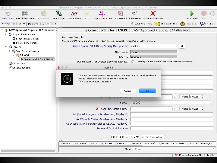Screen dimensions: 217x163
Task: Collapse JWST Approved Proposal 527 tree node
Action: [2, 30]
